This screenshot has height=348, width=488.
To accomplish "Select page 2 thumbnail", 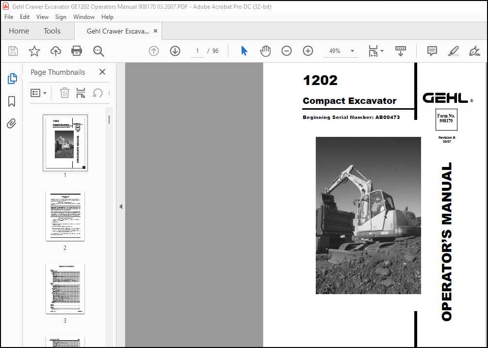I will pyautogui.click(x=65, y=215).
